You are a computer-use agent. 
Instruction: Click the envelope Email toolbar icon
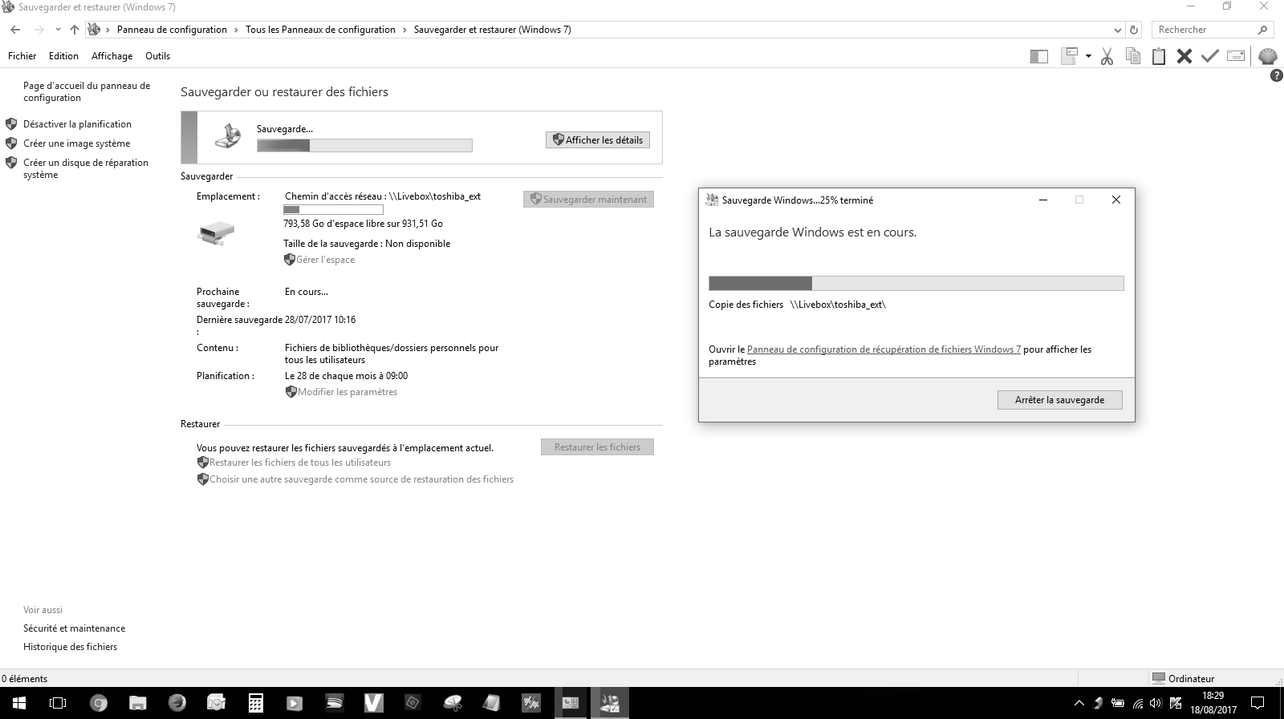point(1236,56)
